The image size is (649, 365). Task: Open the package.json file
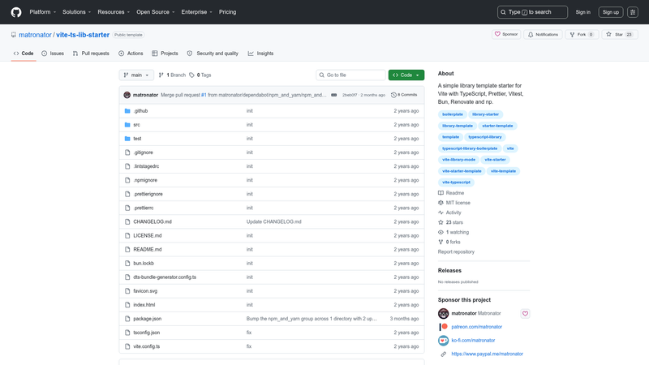click(x=148, y=319)
